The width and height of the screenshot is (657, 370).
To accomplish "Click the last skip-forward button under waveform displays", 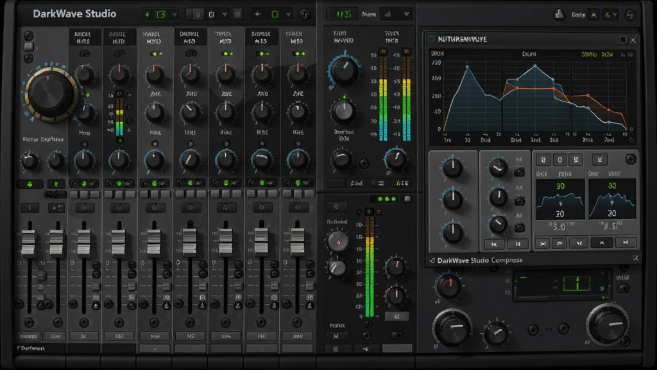I will pos(625,242).
